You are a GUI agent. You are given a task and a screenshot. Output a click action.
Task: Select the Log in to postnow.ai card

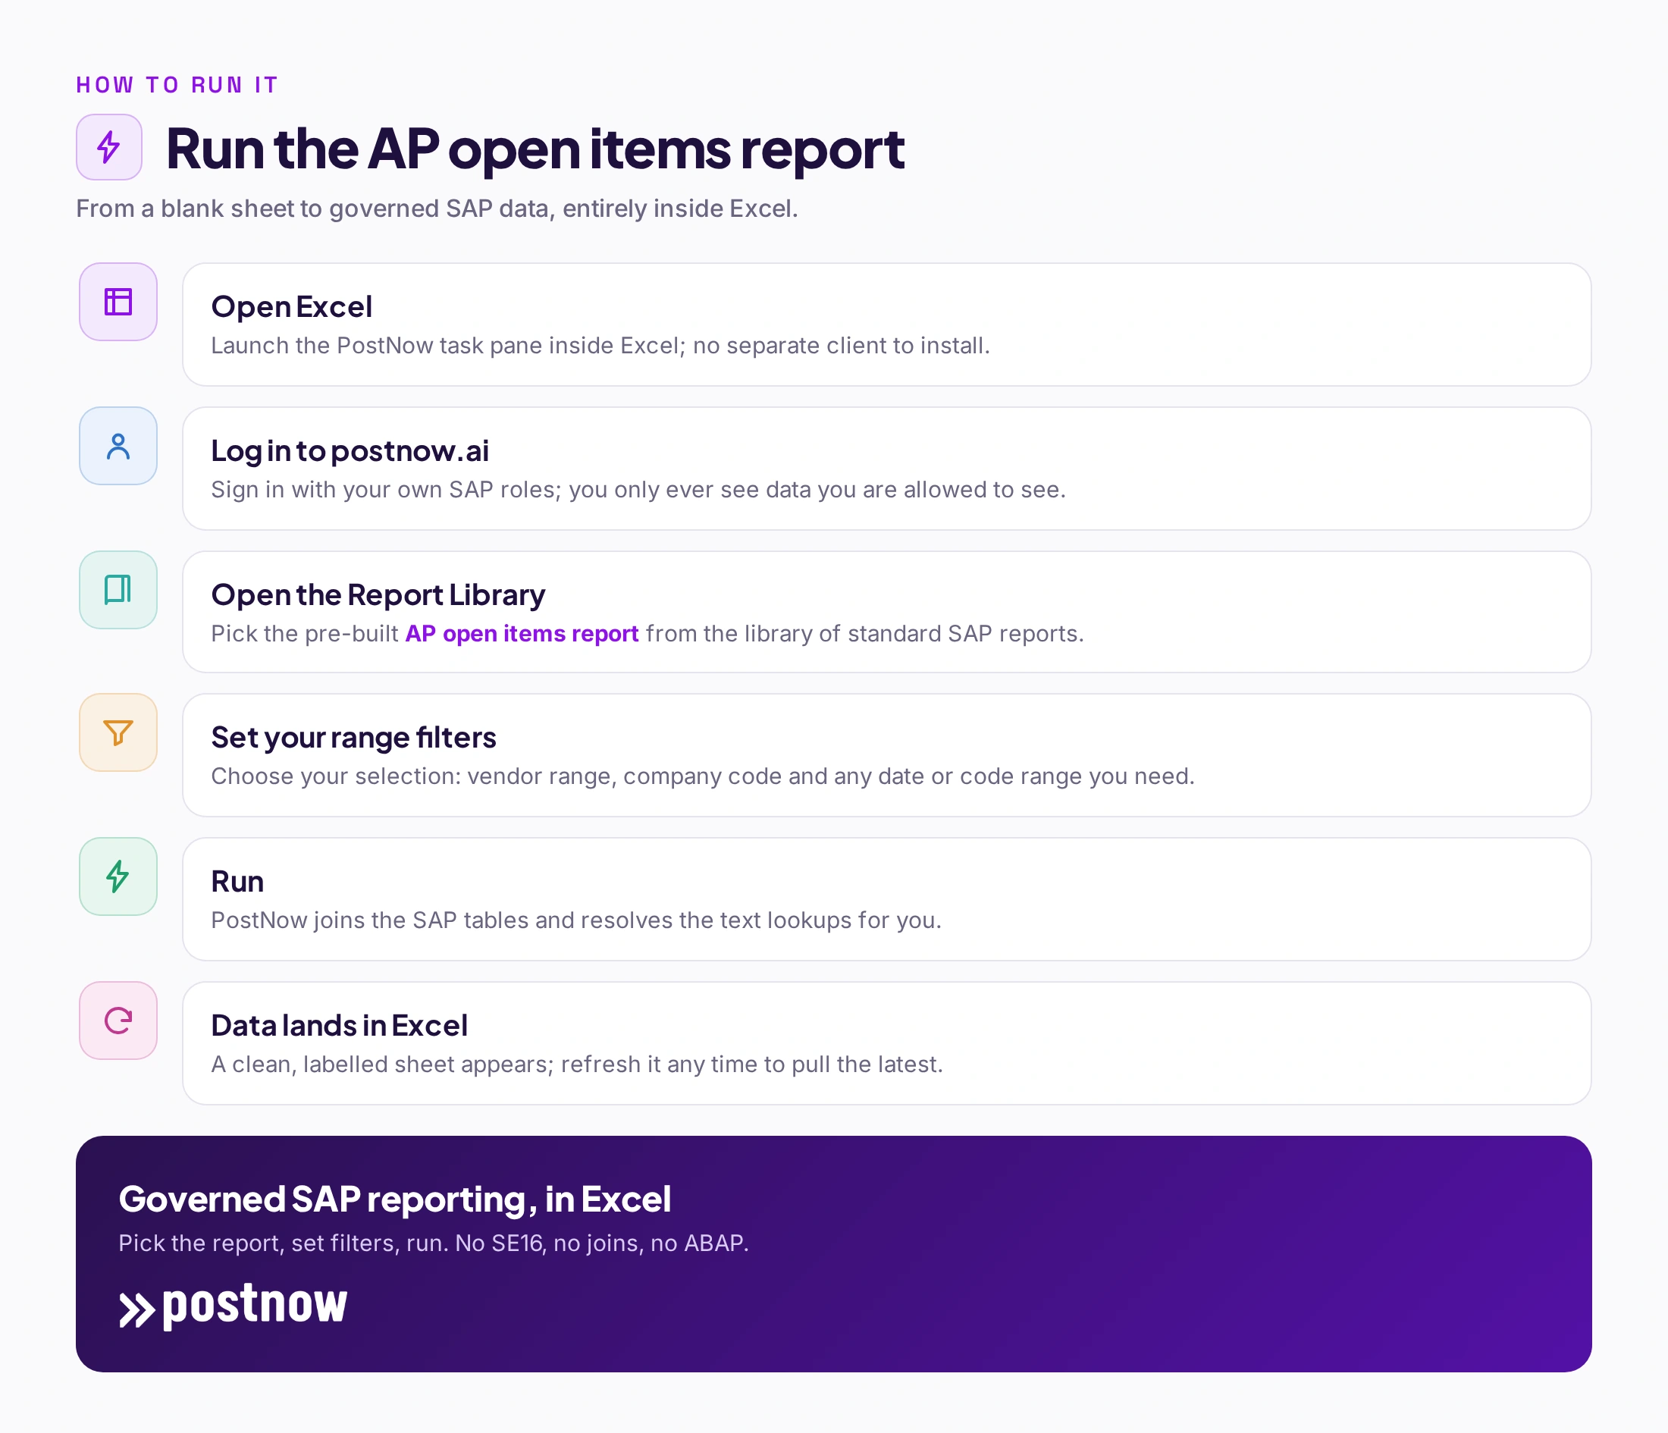click(887, 469)
